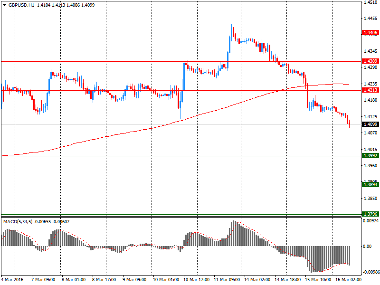Click the 15 Mar 10:00 time axis label
380x285 pixels.
318,280
